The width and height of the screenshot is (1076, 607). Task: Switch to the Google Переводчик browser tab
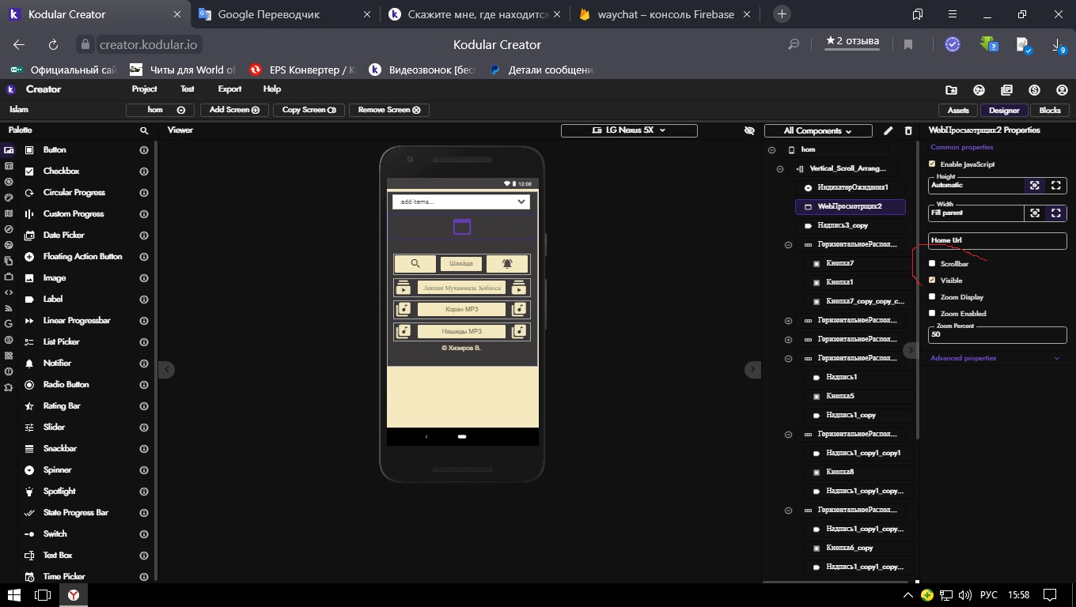click(284, 14)
